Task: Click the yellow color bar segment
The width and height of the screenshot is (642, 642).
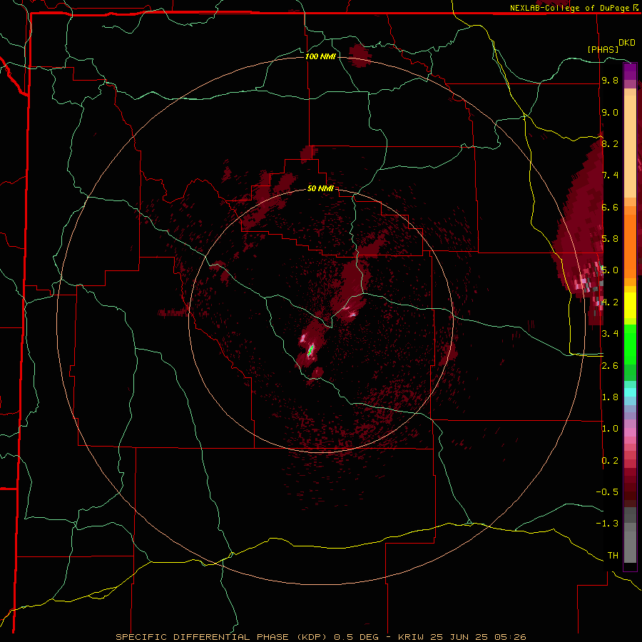Action: coord(630,305)
